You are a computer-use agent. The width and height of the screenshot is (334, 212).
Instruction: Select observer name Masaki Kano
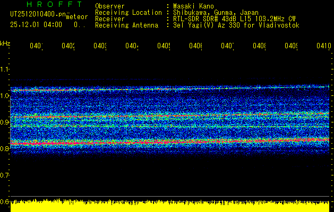pyautogui.click(x=191, y=6)
